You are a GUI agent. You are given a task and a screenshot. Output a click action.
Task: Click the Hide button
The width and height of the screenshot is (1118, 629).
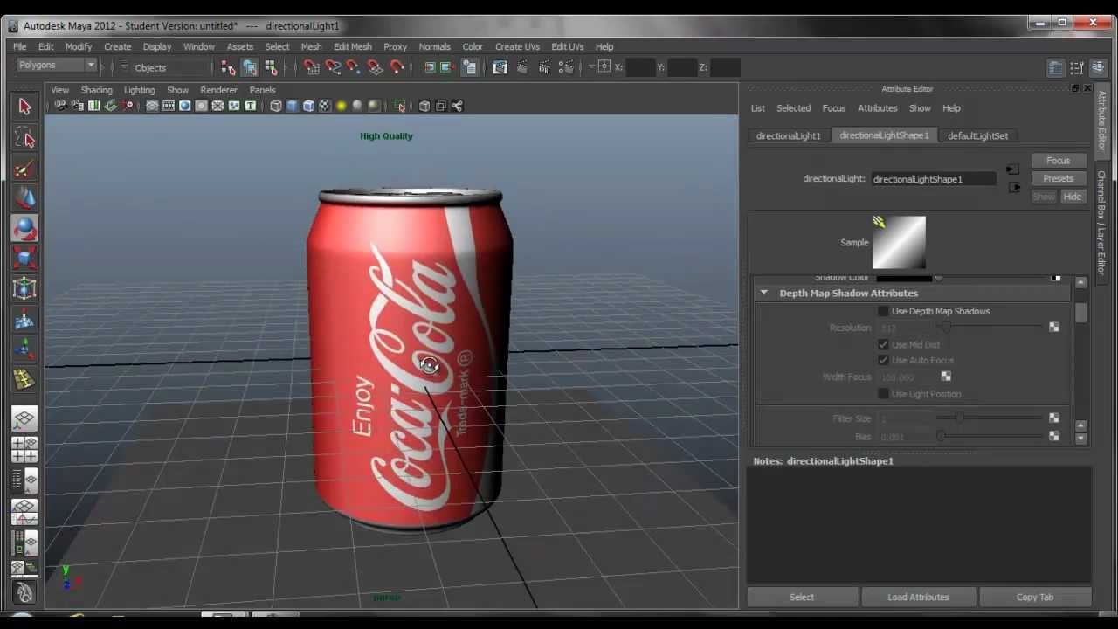[x=1072, y=197]
